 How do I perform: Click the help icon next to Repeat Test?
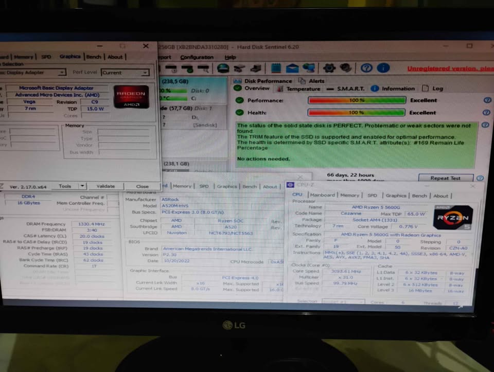tap(480, 179)
